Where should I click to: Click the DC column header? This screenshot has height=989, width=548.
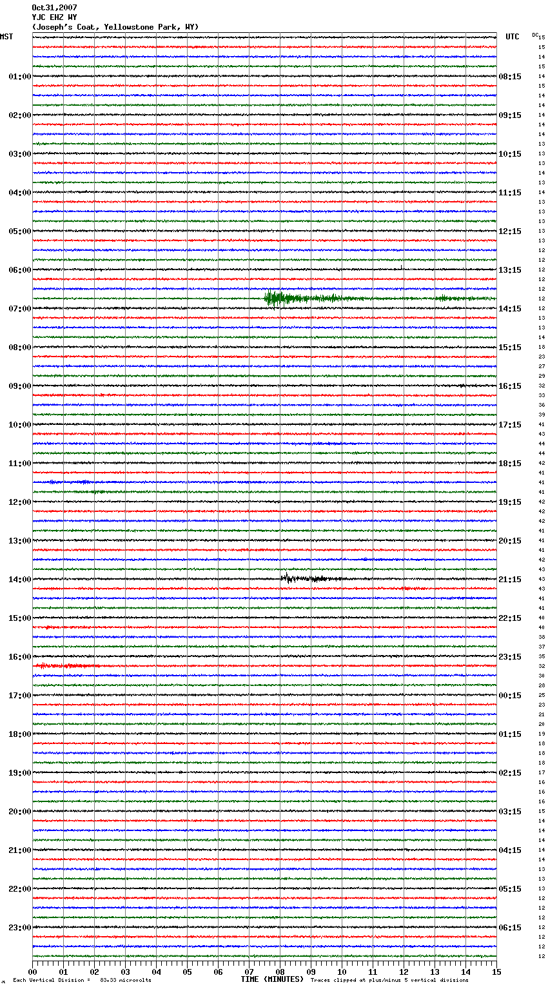coord(535,35)
